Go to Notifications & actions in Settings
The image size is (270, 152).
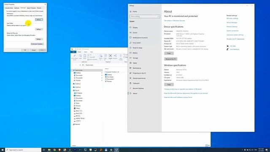coord(140,38)
